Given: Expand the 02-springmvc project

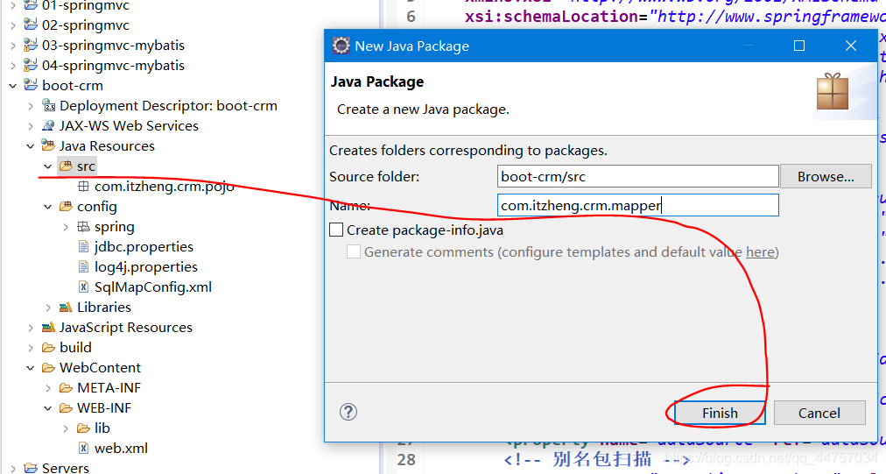Looking at the screenshot, I should coord(12,25).
